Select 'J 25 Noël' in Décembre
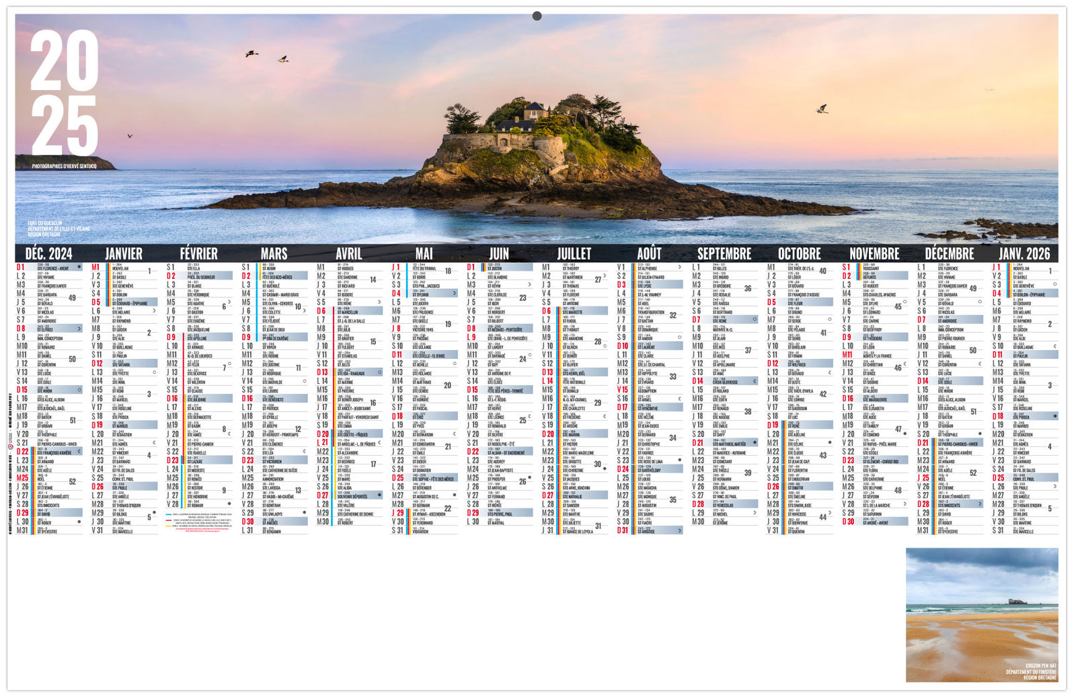Screen dimensions: 1076x697 point(950,478)
